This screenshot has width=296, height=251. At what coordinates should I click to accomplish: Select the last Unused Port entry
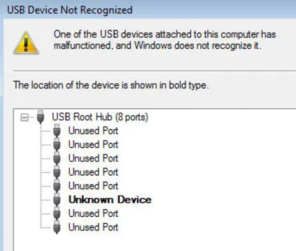pyautogui.click(x=93, y=227)
